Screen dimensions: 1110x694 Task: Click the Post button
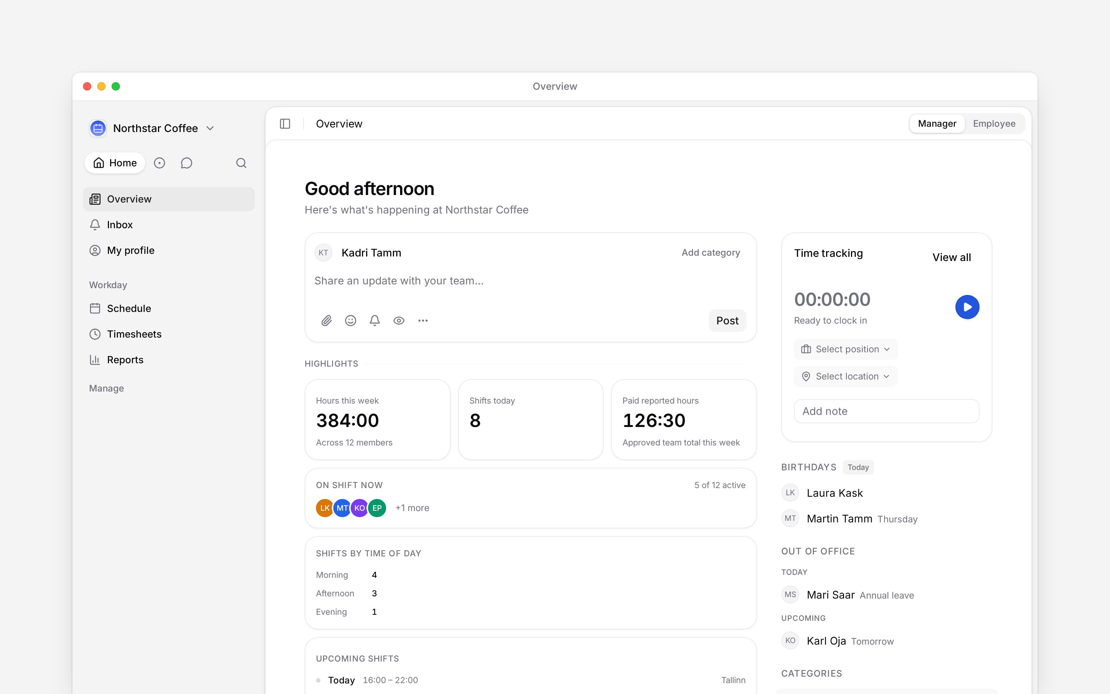[727, 321]
